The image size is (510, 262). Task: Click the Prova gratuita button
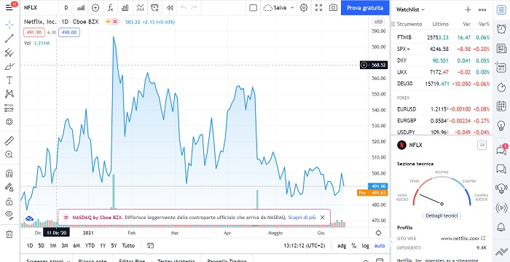[x=365, y=8]
